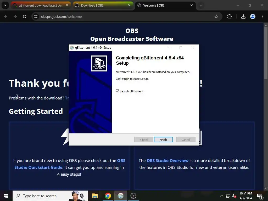
Task: Click 'Click Finish to close Setup.' text
Action: click(x=132, y=79)
